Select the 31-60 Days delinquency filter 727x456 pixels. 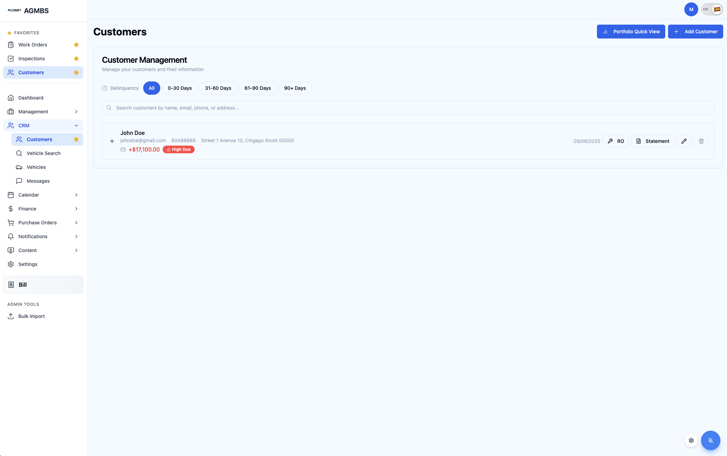click(218, 88)
